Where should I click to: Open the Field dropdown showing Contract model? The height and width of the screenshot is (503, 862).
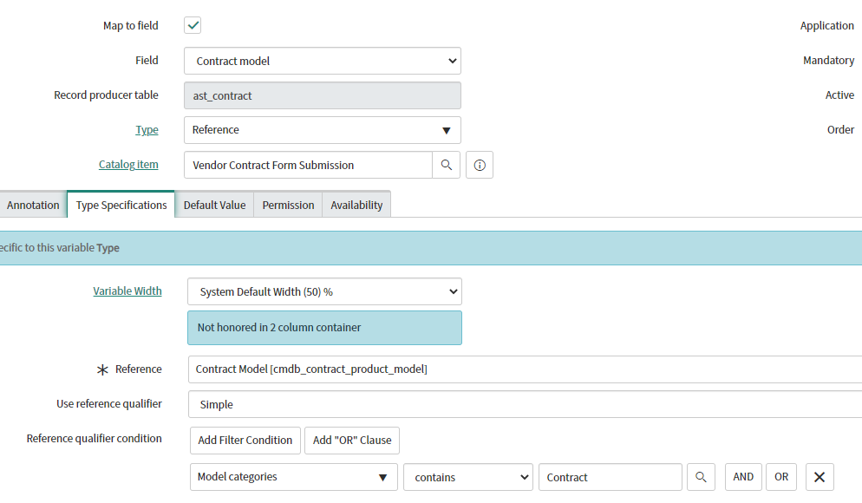point(322,61)
